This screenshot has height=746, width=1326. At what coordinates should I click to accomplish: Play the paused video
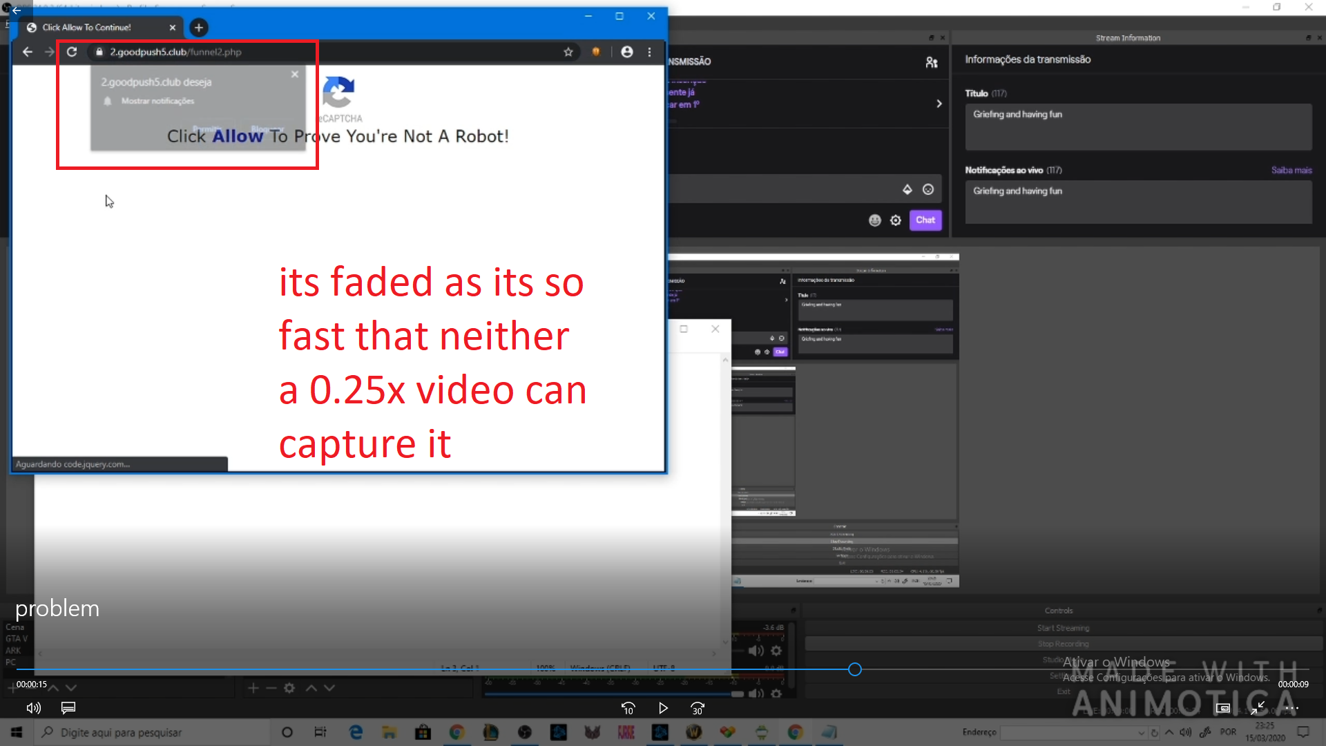(663, 709)
